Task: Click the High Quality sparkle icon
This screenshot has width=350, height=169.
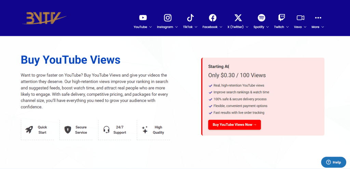Action: [x=145, y=130]
